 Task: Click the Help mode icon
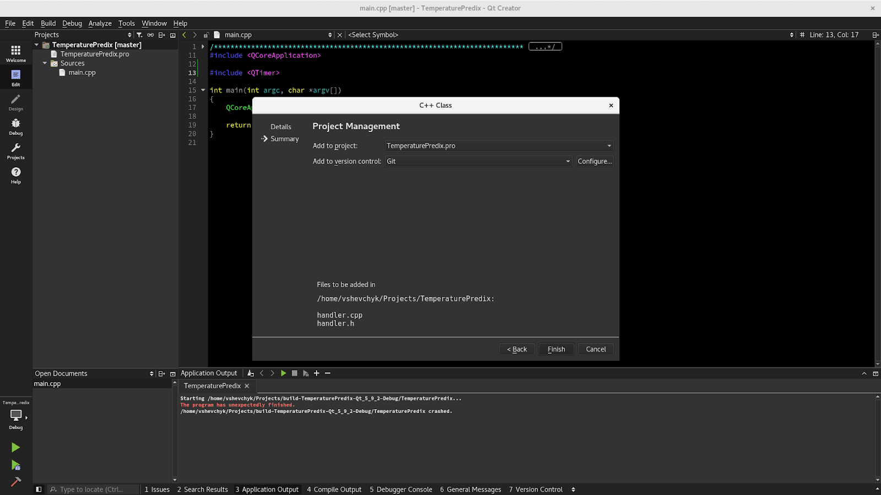[x=15, y=175]
